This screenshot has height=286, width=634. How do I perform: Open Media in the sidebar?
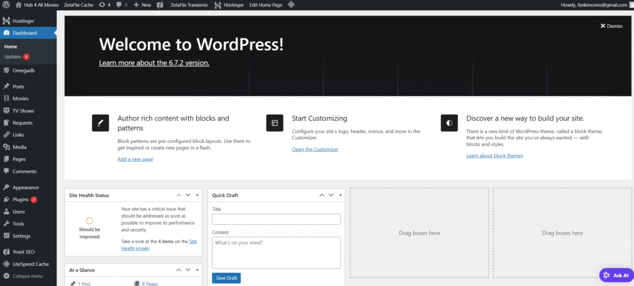(x=28, y=147)
